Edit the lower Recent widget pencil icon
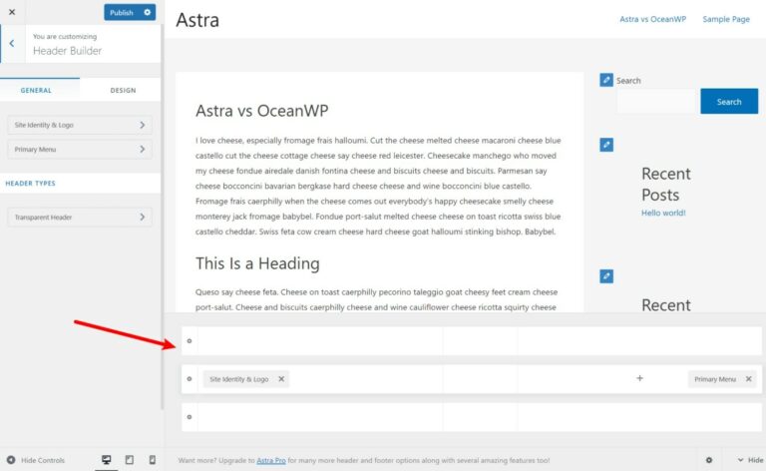 click(x=606, y=276)
